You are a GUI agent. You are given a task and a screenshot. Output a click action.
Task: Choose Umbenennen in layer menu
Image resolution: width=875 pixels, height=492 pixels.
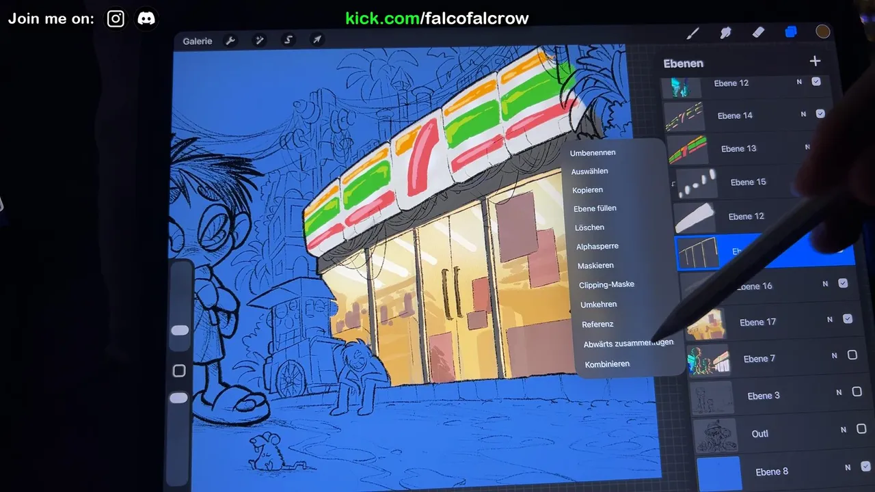click(x=593, y=153)
